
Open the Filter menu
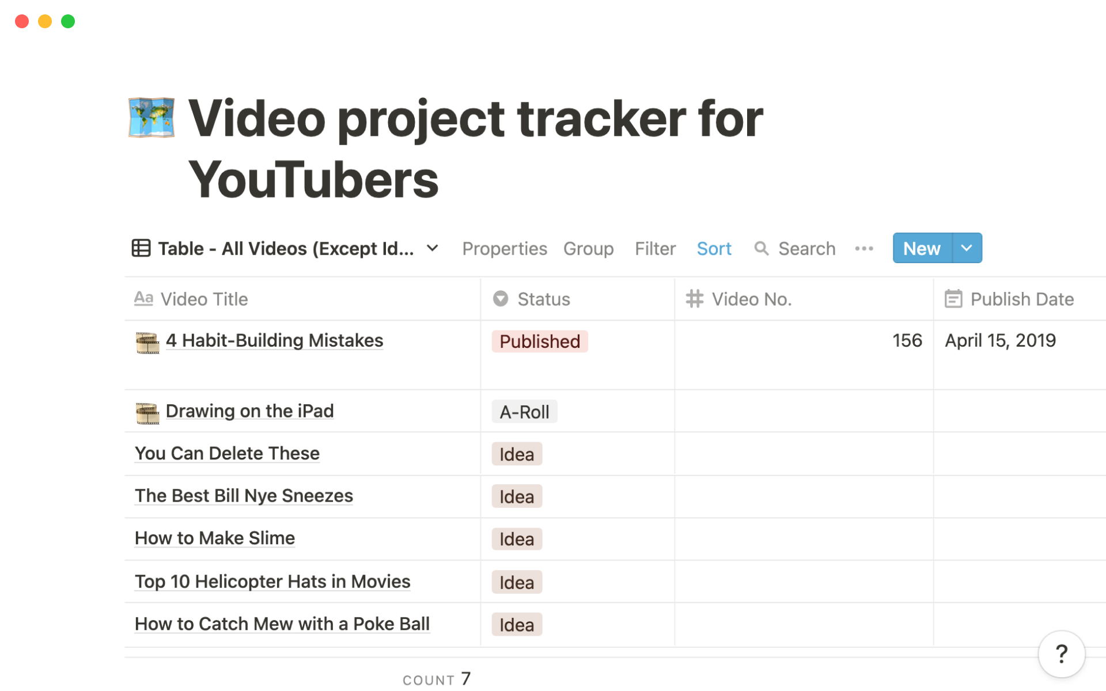click(x=655, y=248)
